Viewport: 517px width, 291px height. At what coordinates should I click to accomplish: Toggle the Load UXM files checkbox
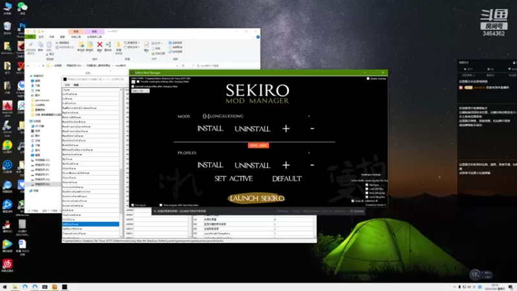tap(366, 189)
